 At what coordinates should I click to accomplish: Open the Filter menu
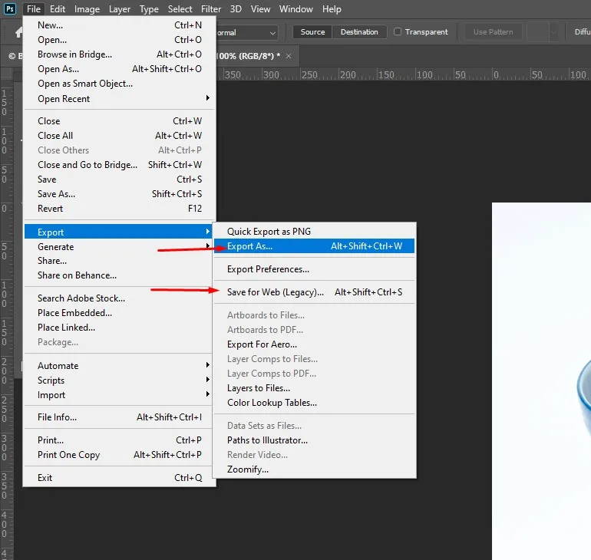pos(211,9)
